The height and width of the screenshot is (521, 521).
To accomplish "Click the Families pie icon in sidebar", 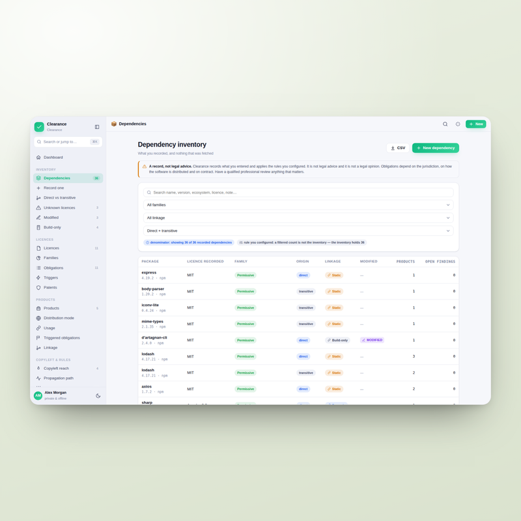I will pyautogui.click(x=38, y=258).
